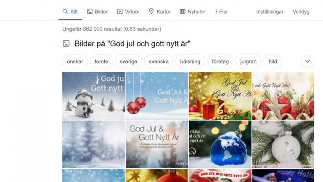Open Inställningar settings menu

(270, 12)
